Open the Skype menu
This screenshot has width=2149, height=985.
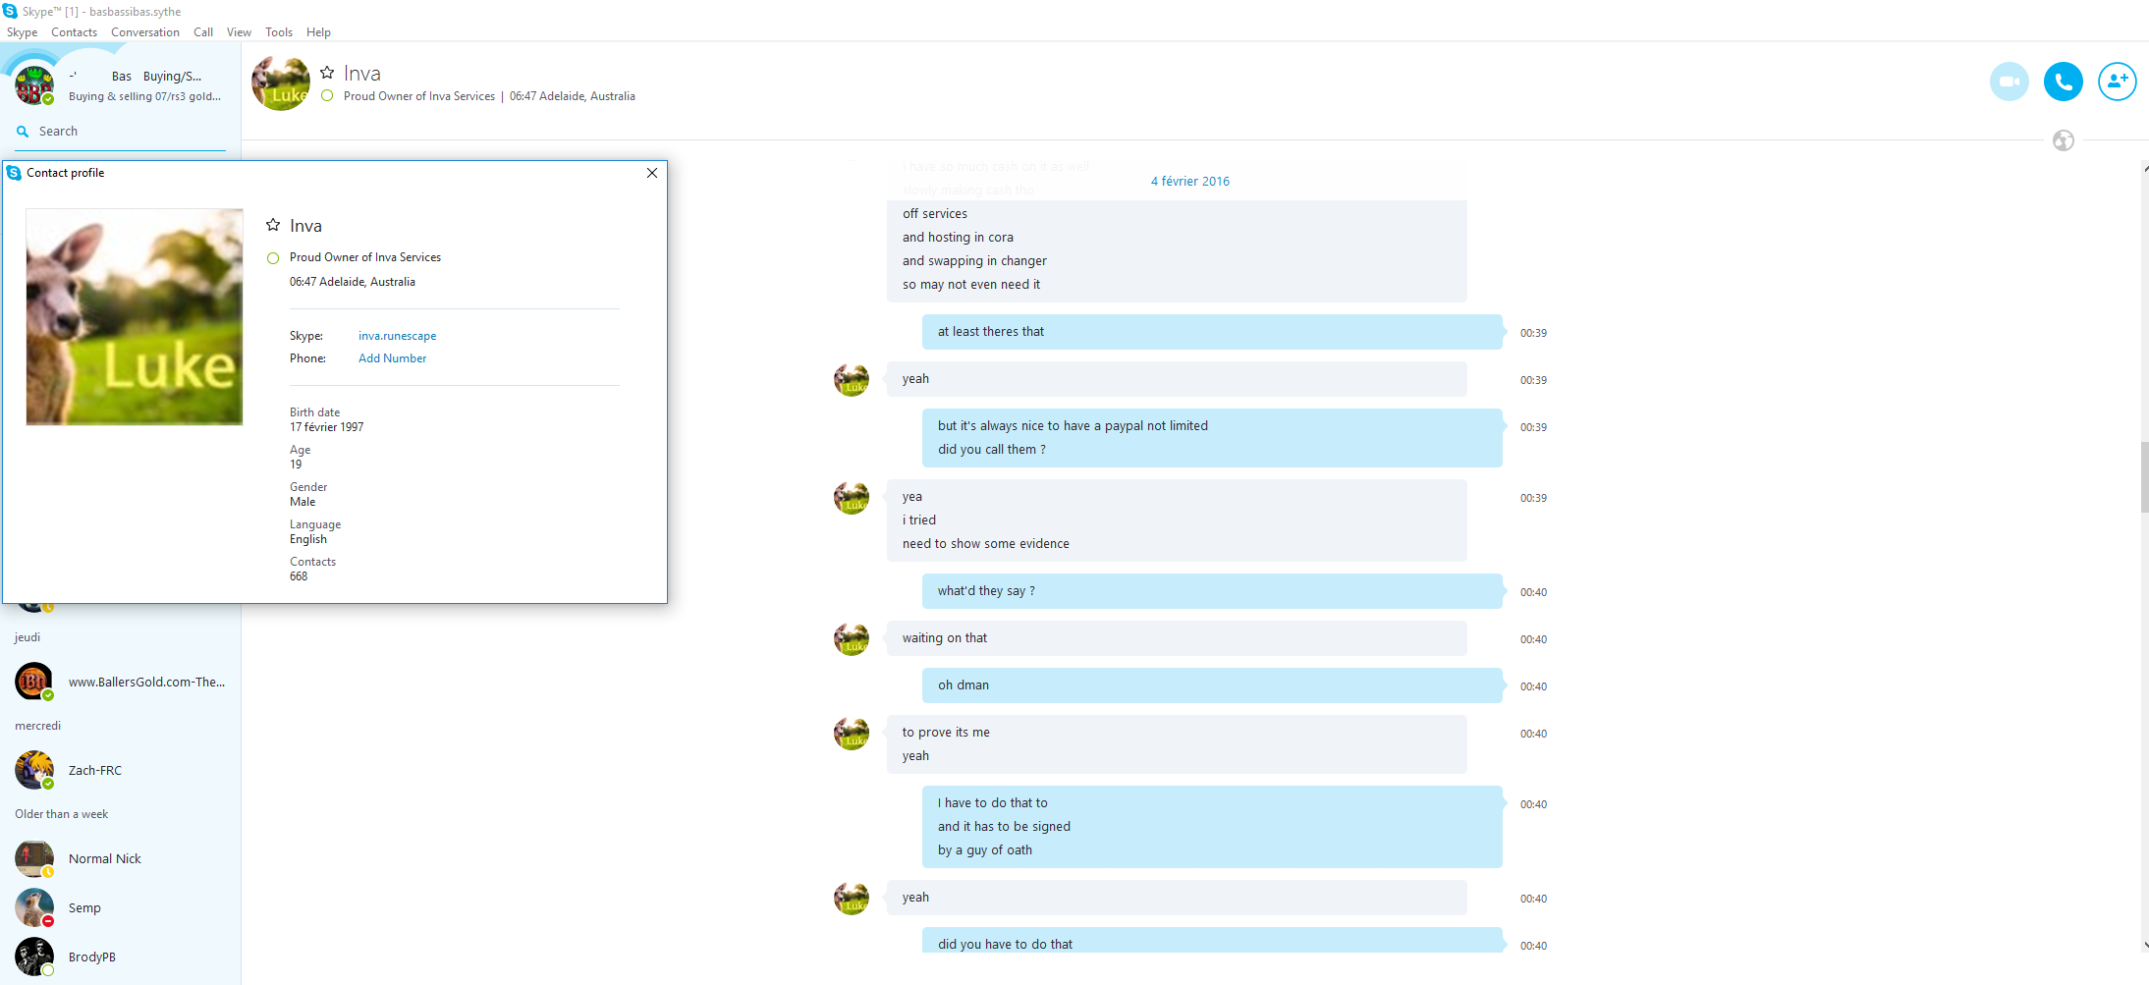coord(23,32)
